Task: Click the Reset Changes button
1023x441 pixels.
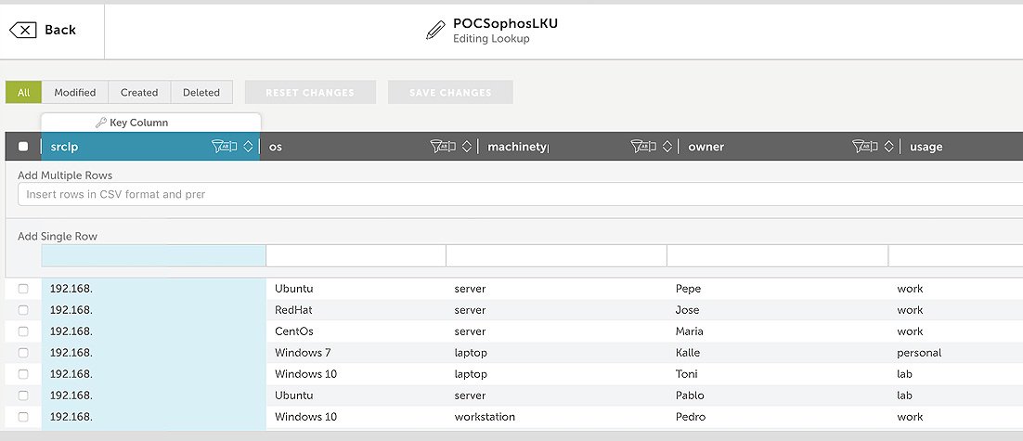Action: coord(311,93)
